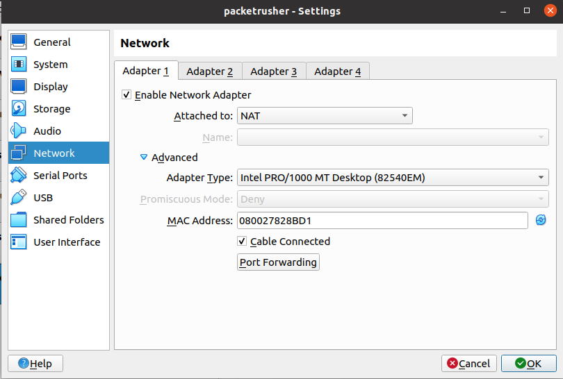Open the General settings icon
The height and width of the screenshot is (379, 563).
coord(18,42)
